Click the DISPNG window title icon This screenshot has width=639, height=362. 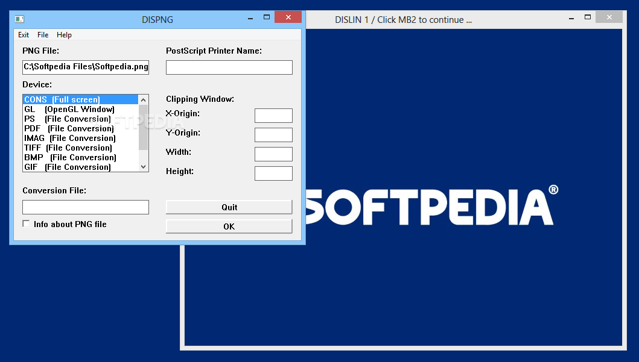tap(19, 19)
